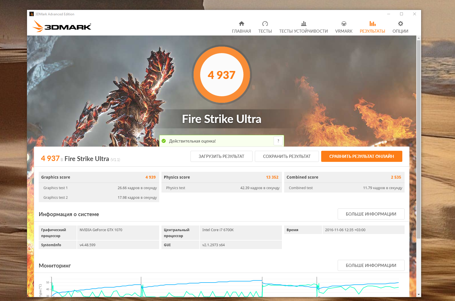Image resolution: width=455 pixels, height=301 pixels.
Task: Click the 3DMark Advanced Edition window title
Action: tap(55, 14)
